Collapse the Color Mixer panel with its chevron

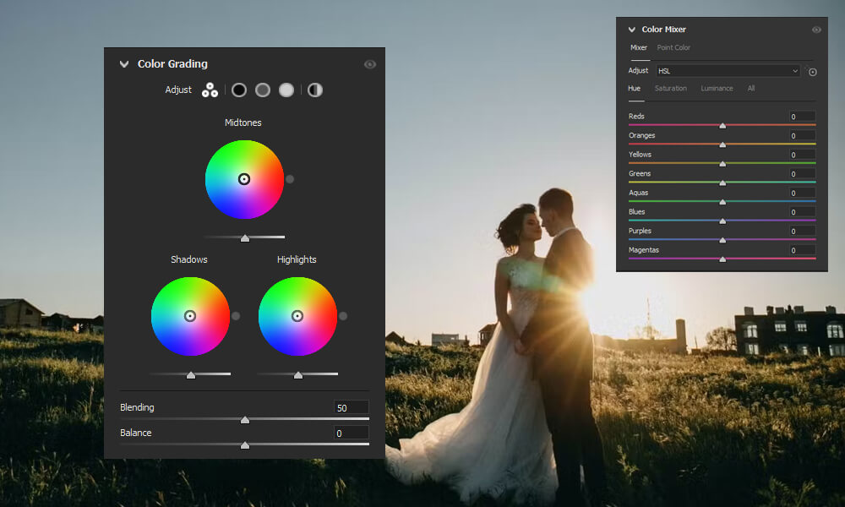[x=631, y=29]
